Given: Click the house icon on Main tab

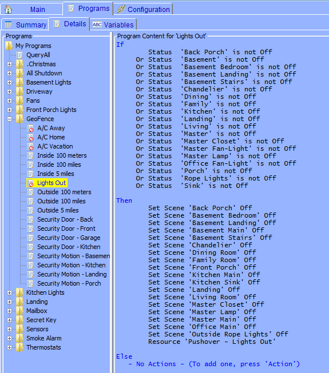Looking at the screenshot, I should pos(9,10).
